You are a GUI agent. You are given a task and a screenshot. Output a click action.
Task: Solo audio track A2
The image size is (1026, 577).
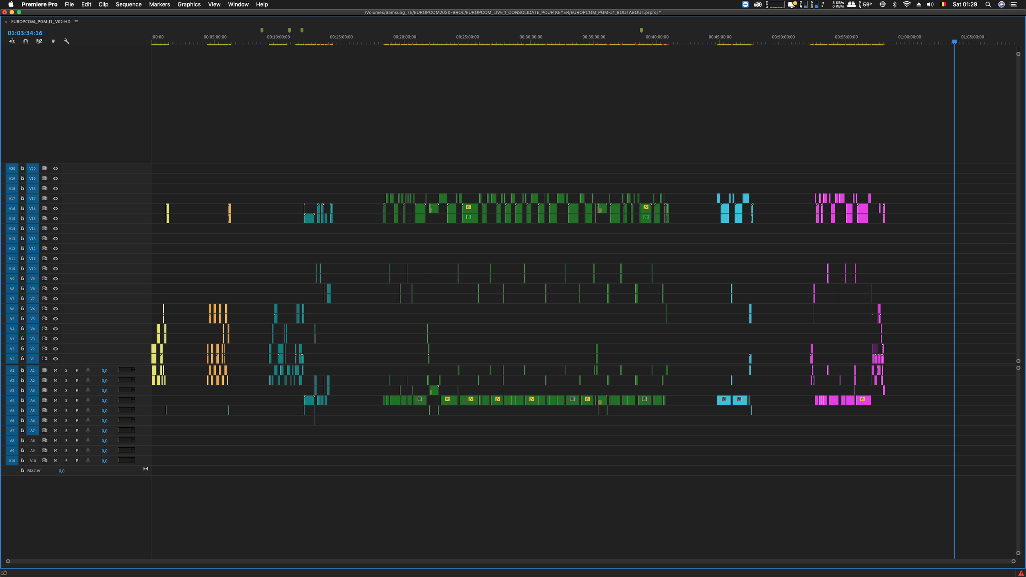click(x=66, y=380)
